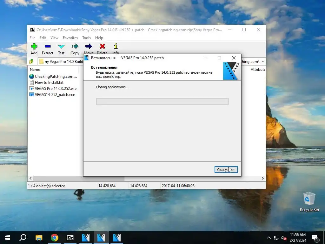Click the active middle VEGAS taskbar icon
Image resolution: width=325 pixels, height=244 pixels.
[x=101, y=238]
